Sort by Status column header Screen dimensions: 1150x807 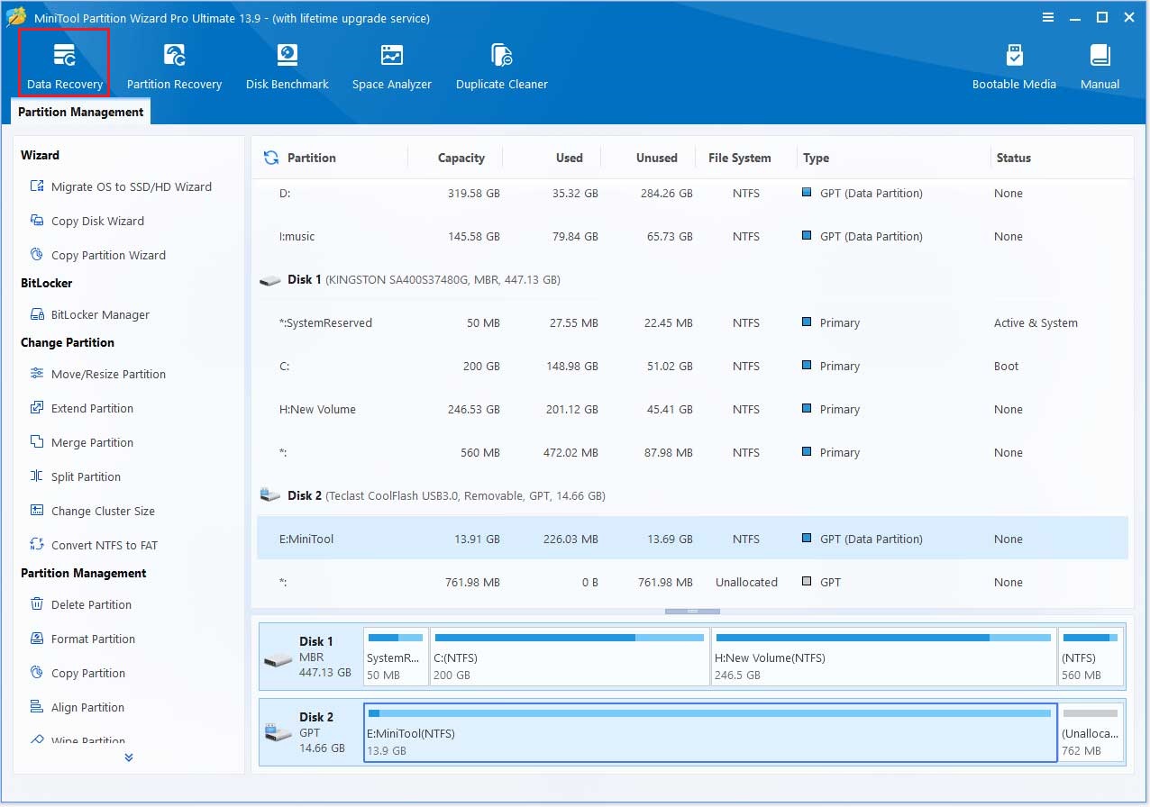(1013, 158)
